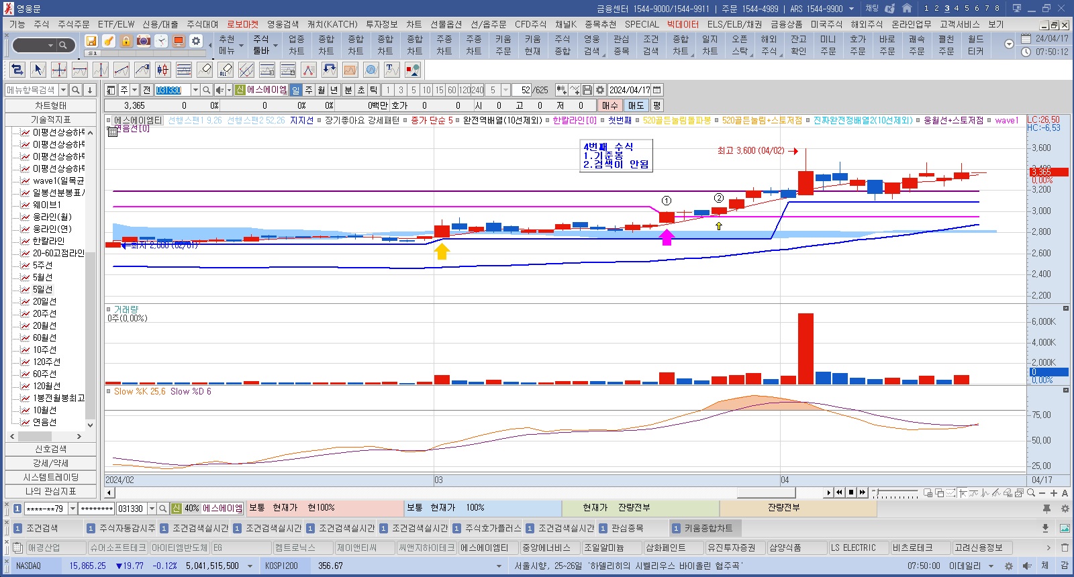Click the eraser drawing tool
This screenshot has height=577, width=1074.
pos(205,70)
